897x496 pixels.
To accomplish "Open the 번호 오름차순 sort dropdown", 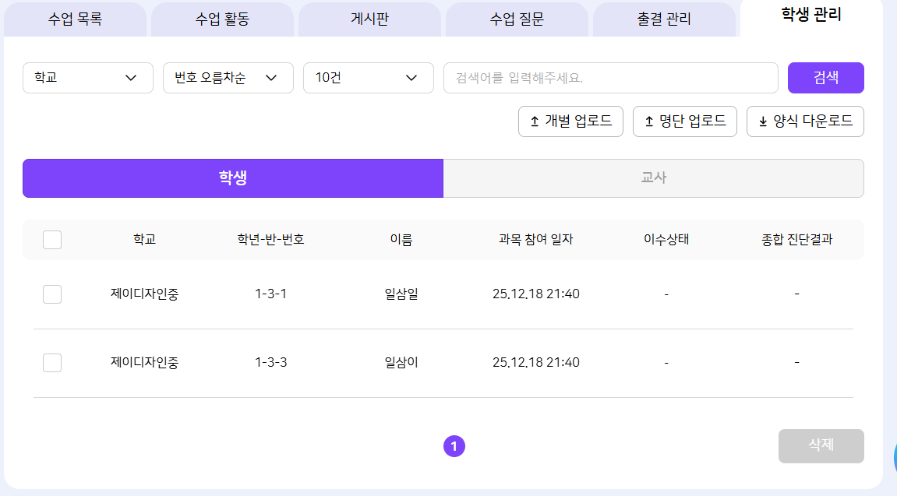I will (228, 78).
